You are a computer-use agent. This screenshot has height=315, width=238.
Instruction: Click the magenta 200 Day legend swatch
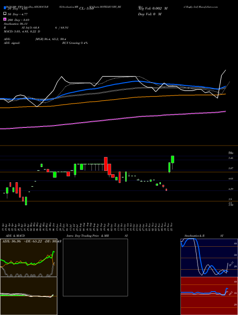[5, 20]
